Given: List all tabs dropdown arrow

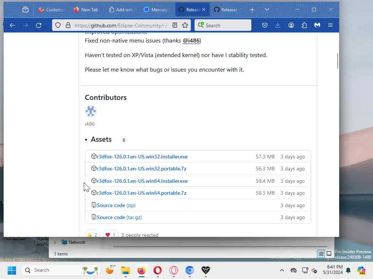Looking at the screenshot, I should click(267, 9).
